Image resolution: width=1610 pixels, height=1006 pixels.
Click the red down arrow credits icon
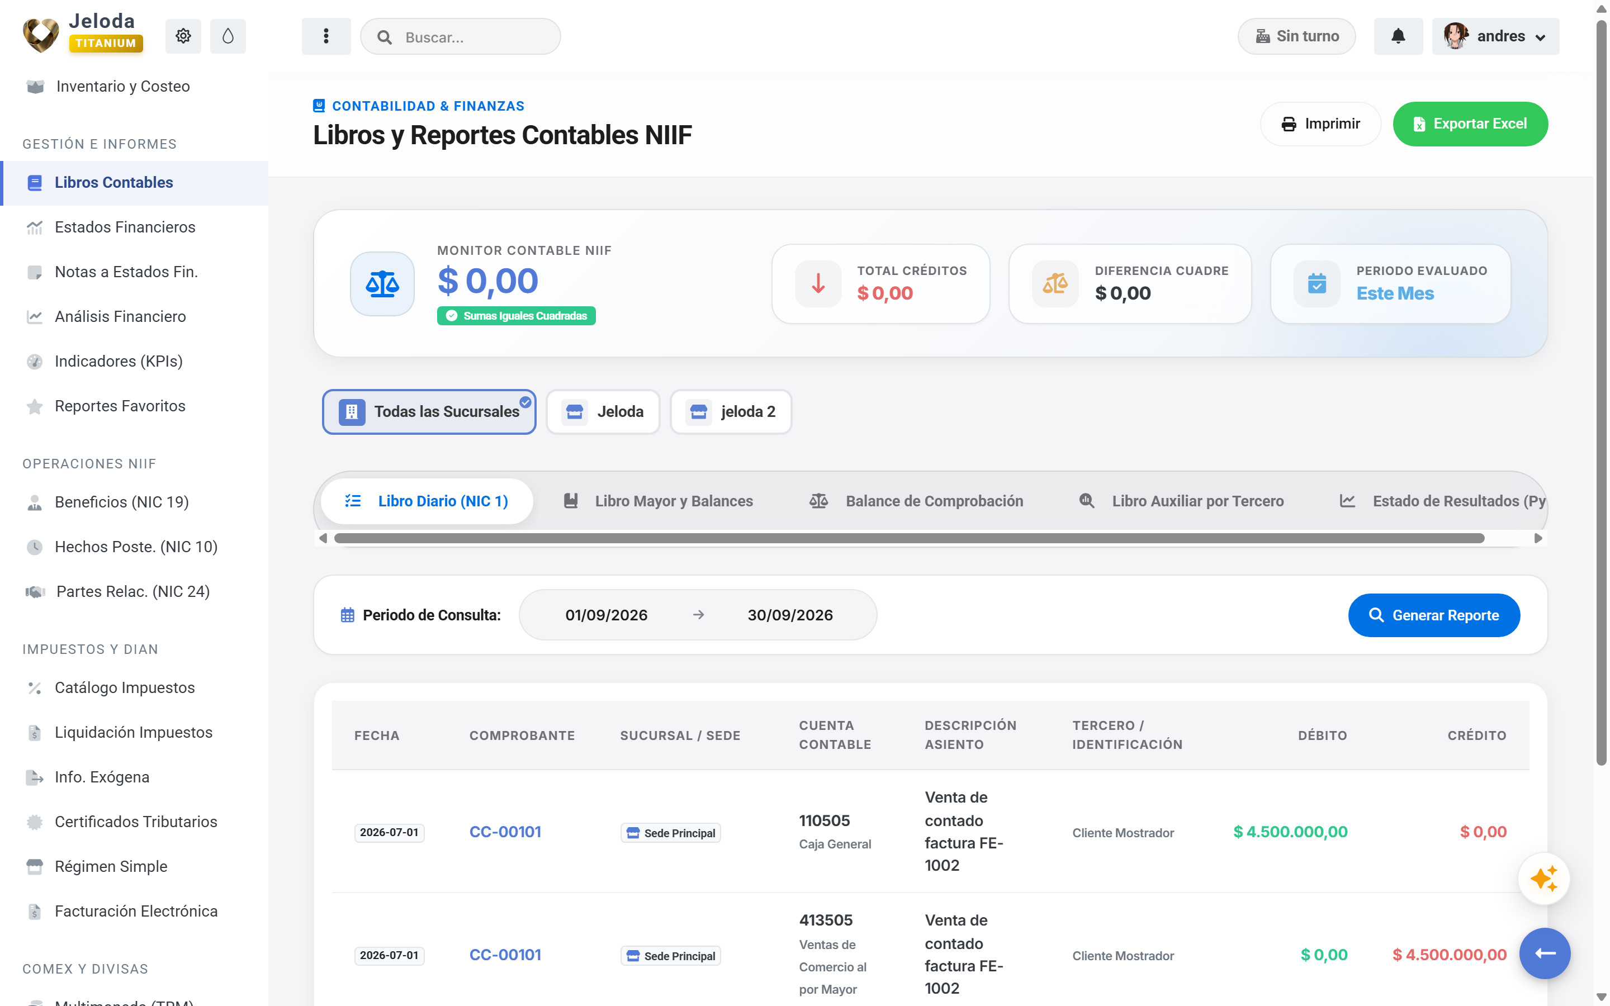(x=818, y=284)
